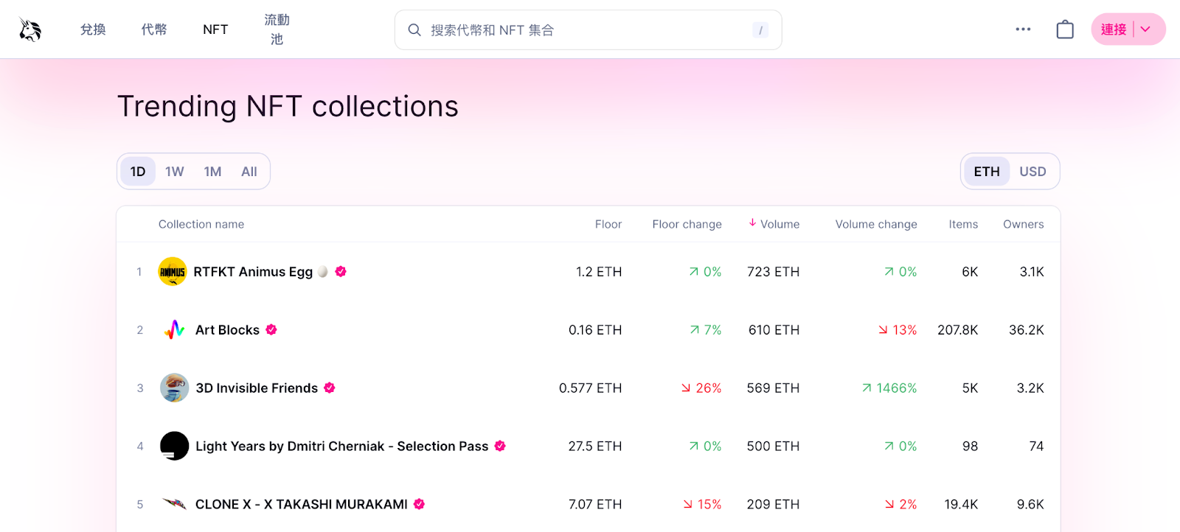The height and width of the screenshot is (532, 1180).
Task: Sort by Owners column header
Action: tap(1023, 224)
